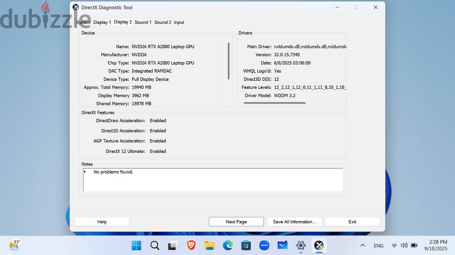Click the volume speaker icon
Viewport: 455px width, 255px height.
404,246
